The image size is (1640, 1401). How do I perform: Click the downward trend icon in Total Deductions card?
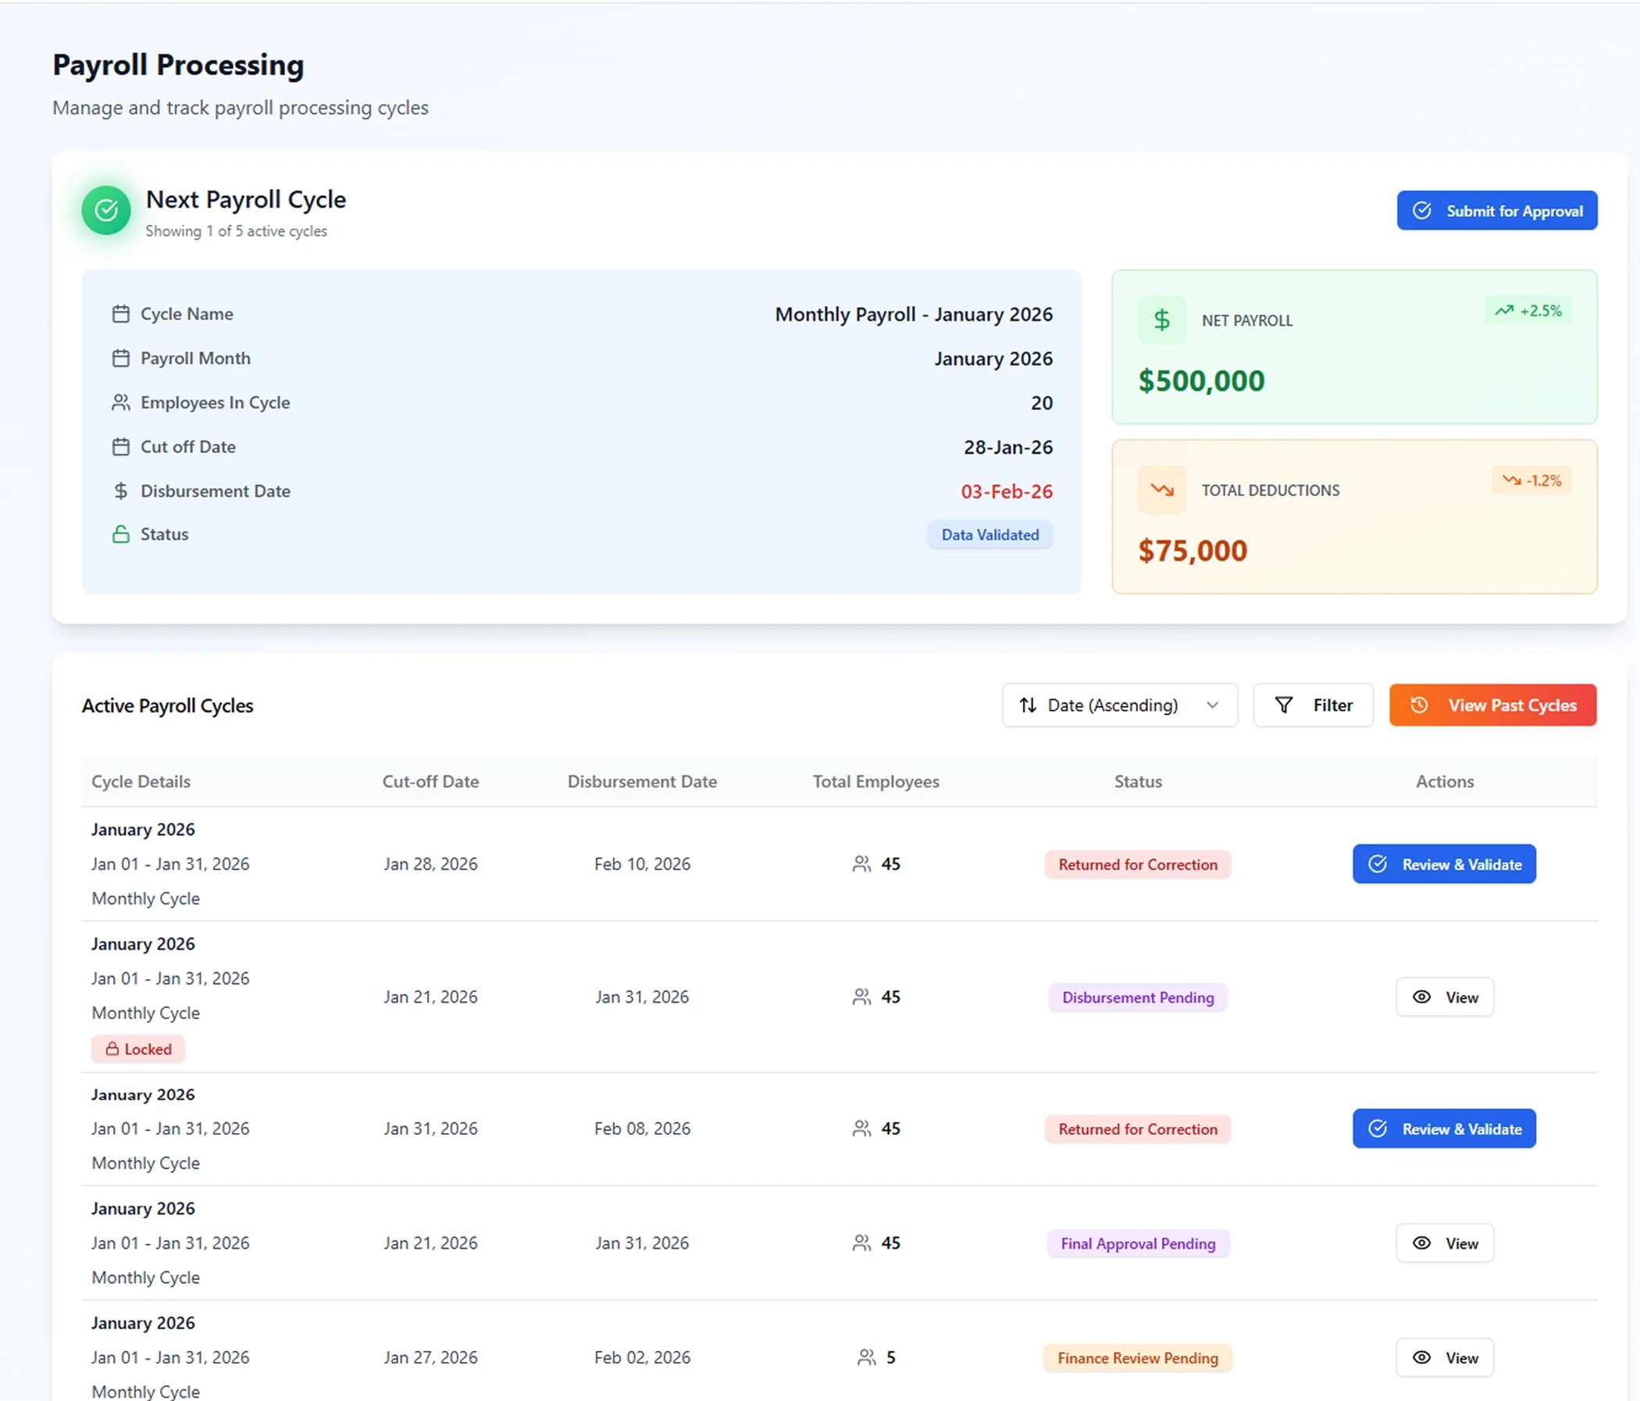click(x=1162, y=490)
